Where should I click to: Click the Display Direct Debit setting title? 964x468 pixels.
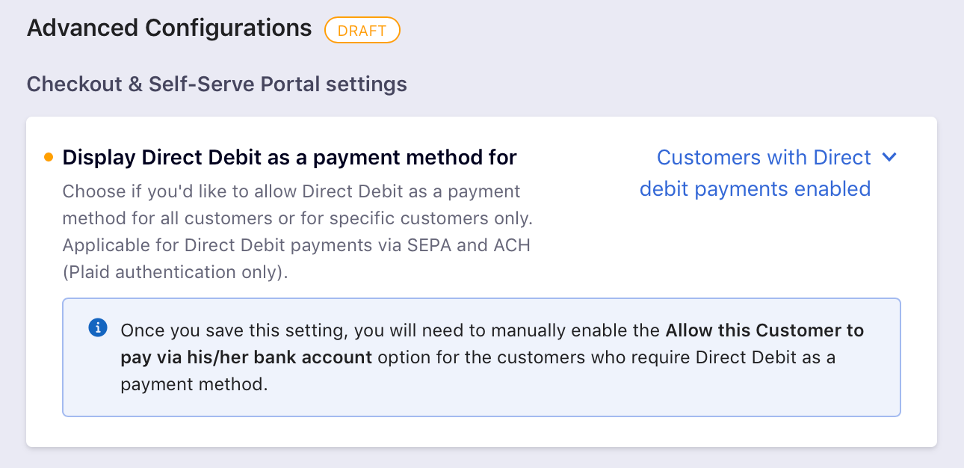[290, 158]
